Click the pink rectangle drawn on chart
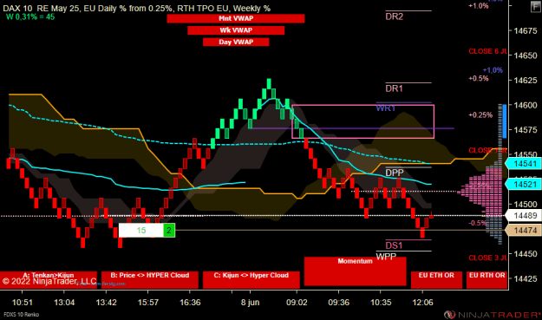 coord(363,121)
